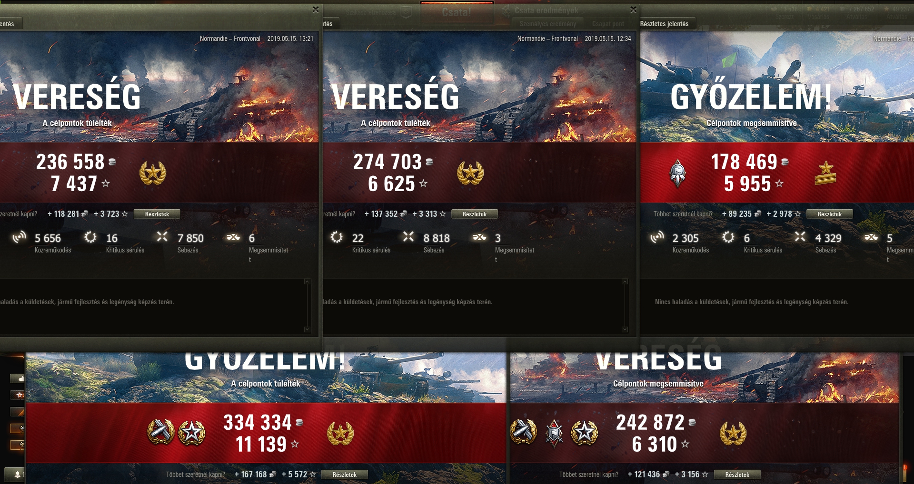The image size is (914, 484).
Task: Click gold wreath medal beside 274 703
Action: pos(470,173)
